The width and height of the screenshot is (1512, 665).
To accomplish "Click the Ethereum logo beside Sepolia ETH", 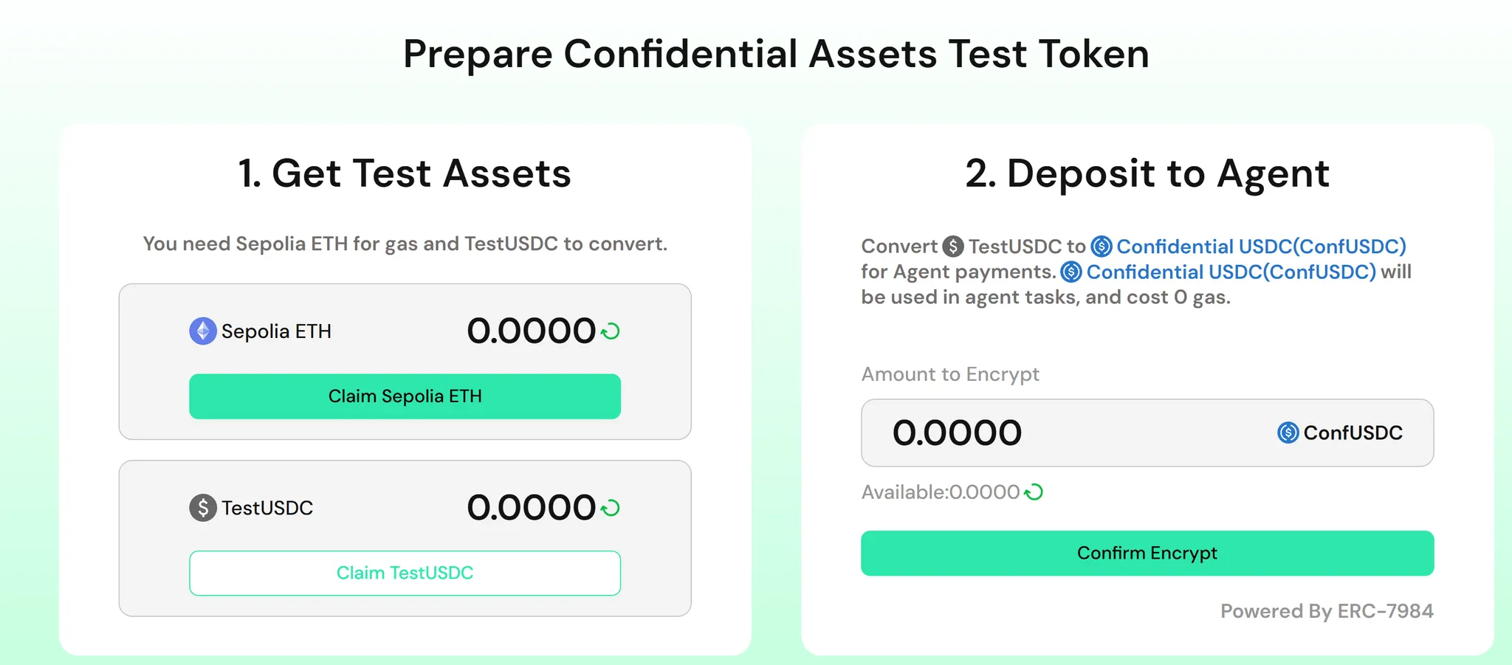I will click(203, 331).
